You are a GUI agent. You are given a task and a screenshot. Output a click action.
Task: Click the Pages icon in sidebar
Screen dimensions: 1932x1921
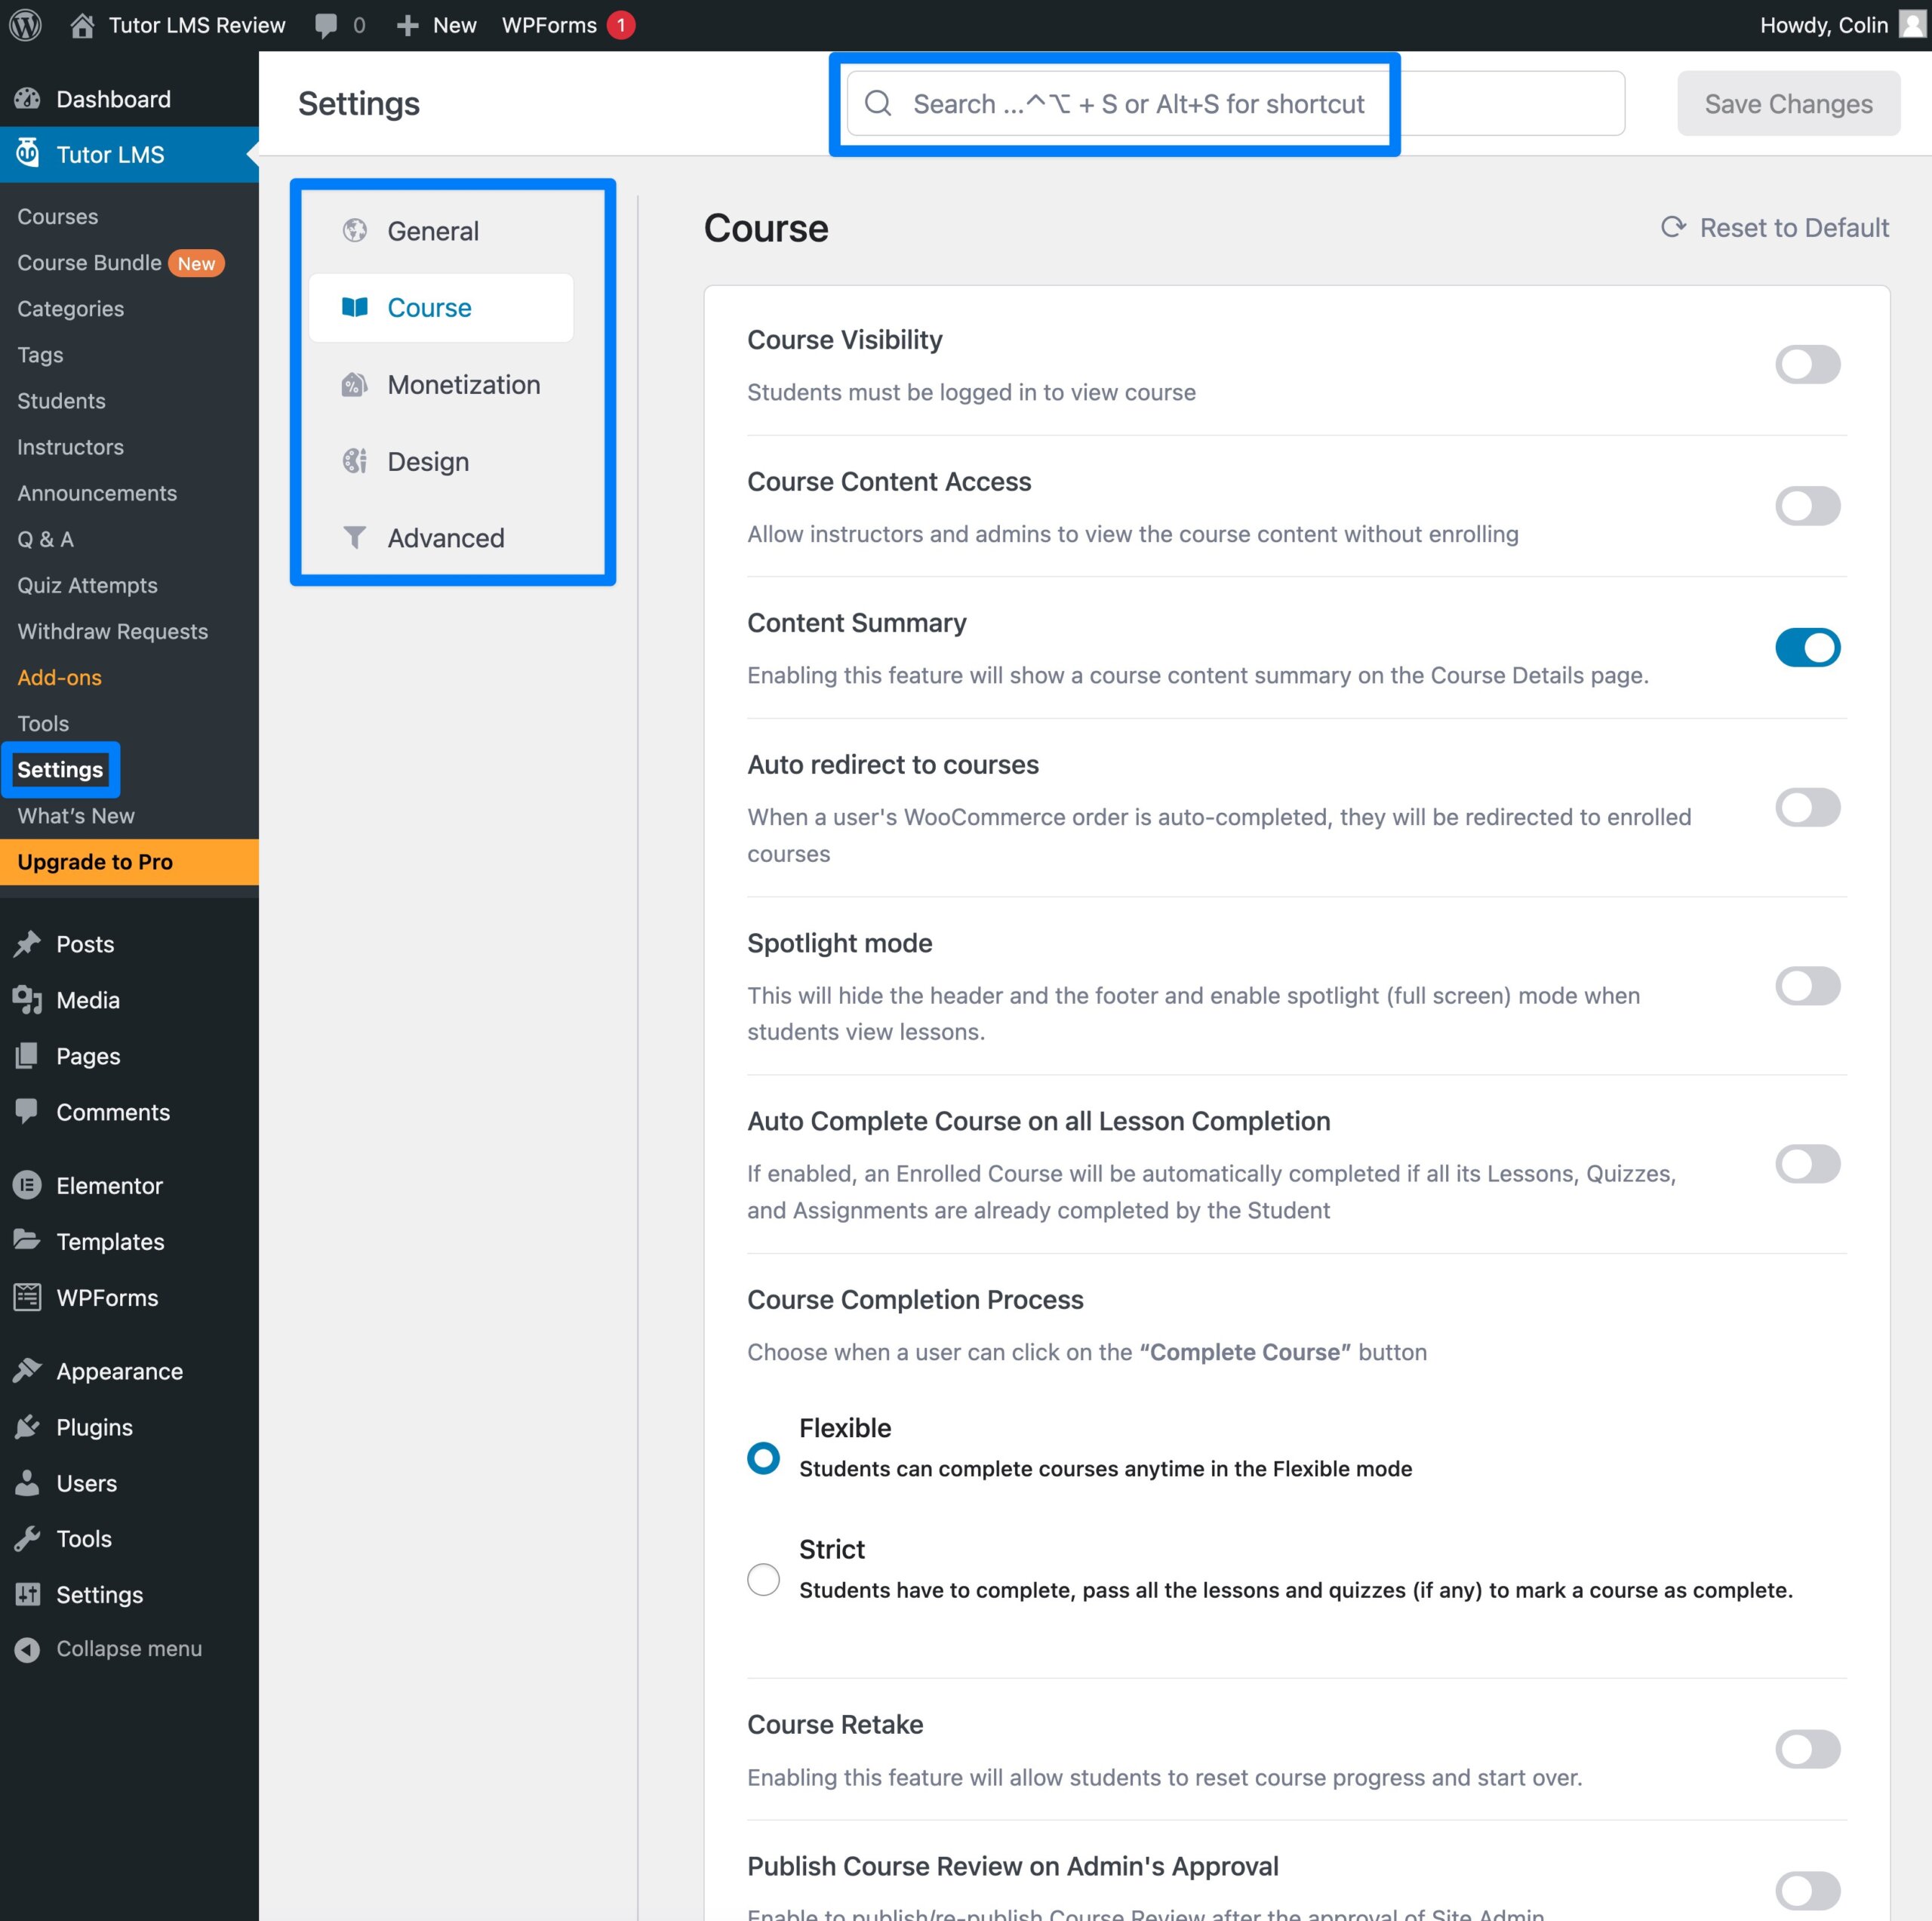27,1056
